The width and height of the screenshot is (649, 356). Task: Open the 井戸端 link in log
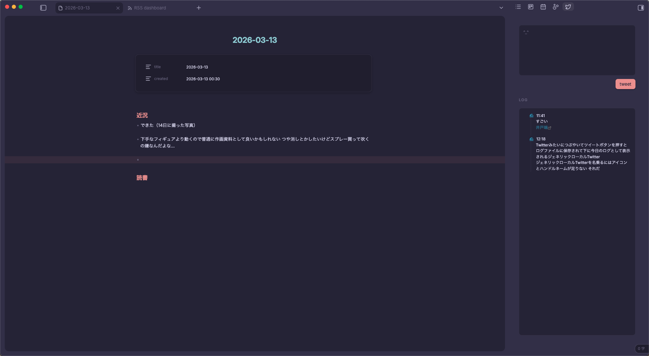pyautogui.click(x=542, y=128)
